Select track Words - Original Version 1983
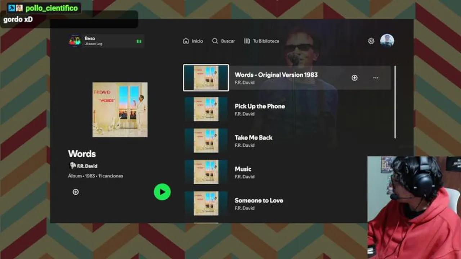This screenshot has width=461, height=259. click(287, 78)
